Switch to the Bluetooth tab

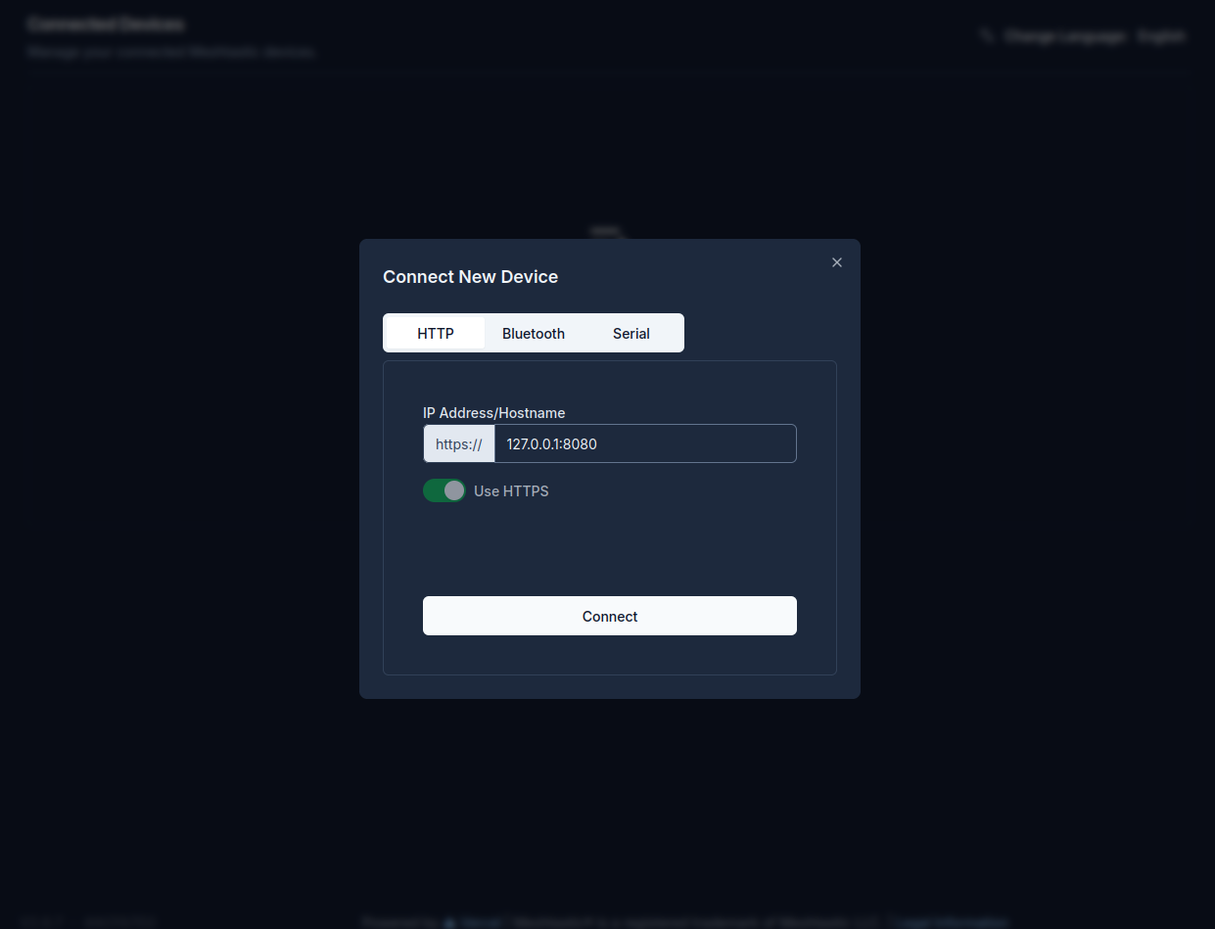coord(534,333)
